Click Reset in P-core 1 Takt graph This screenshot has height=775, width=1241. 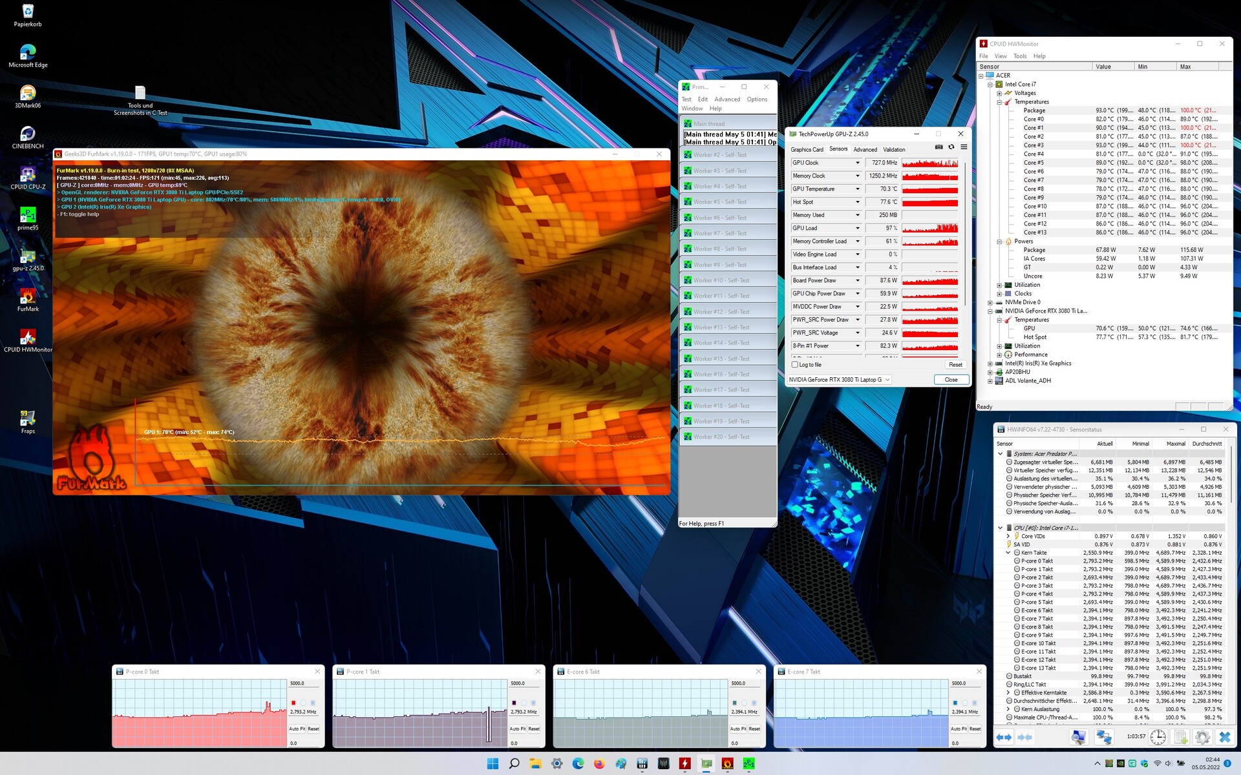coord(534,728)
